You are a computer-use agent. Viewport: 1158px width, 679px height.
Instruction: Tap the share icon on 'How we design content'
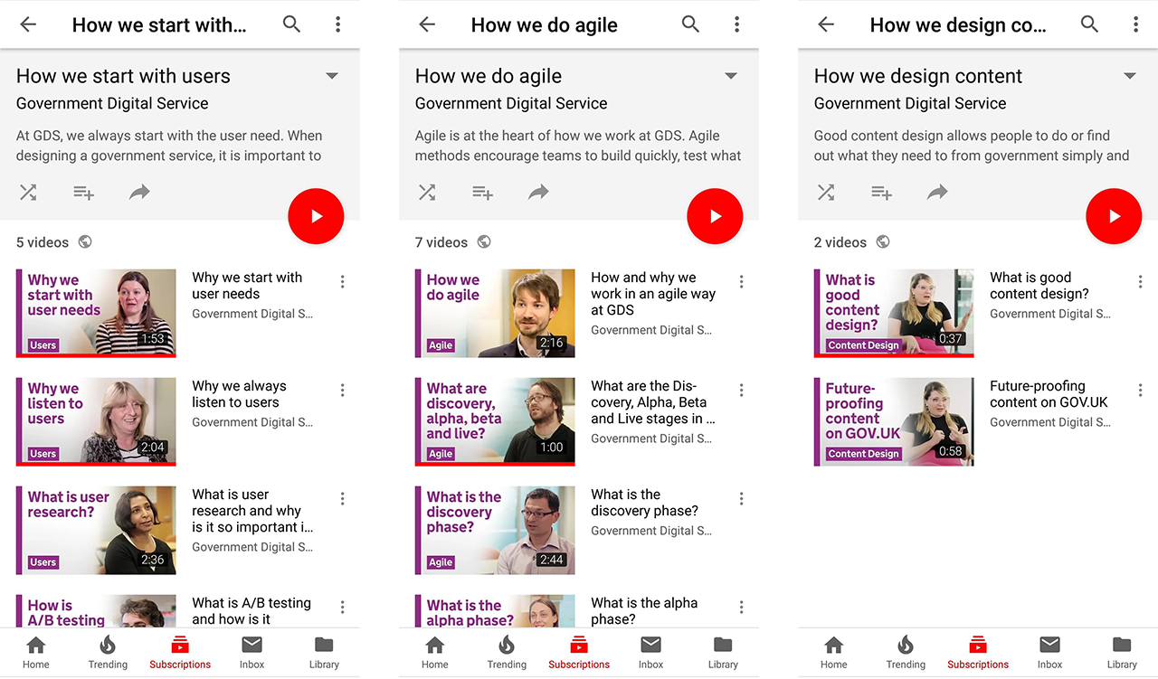click(x=937, y=192)
